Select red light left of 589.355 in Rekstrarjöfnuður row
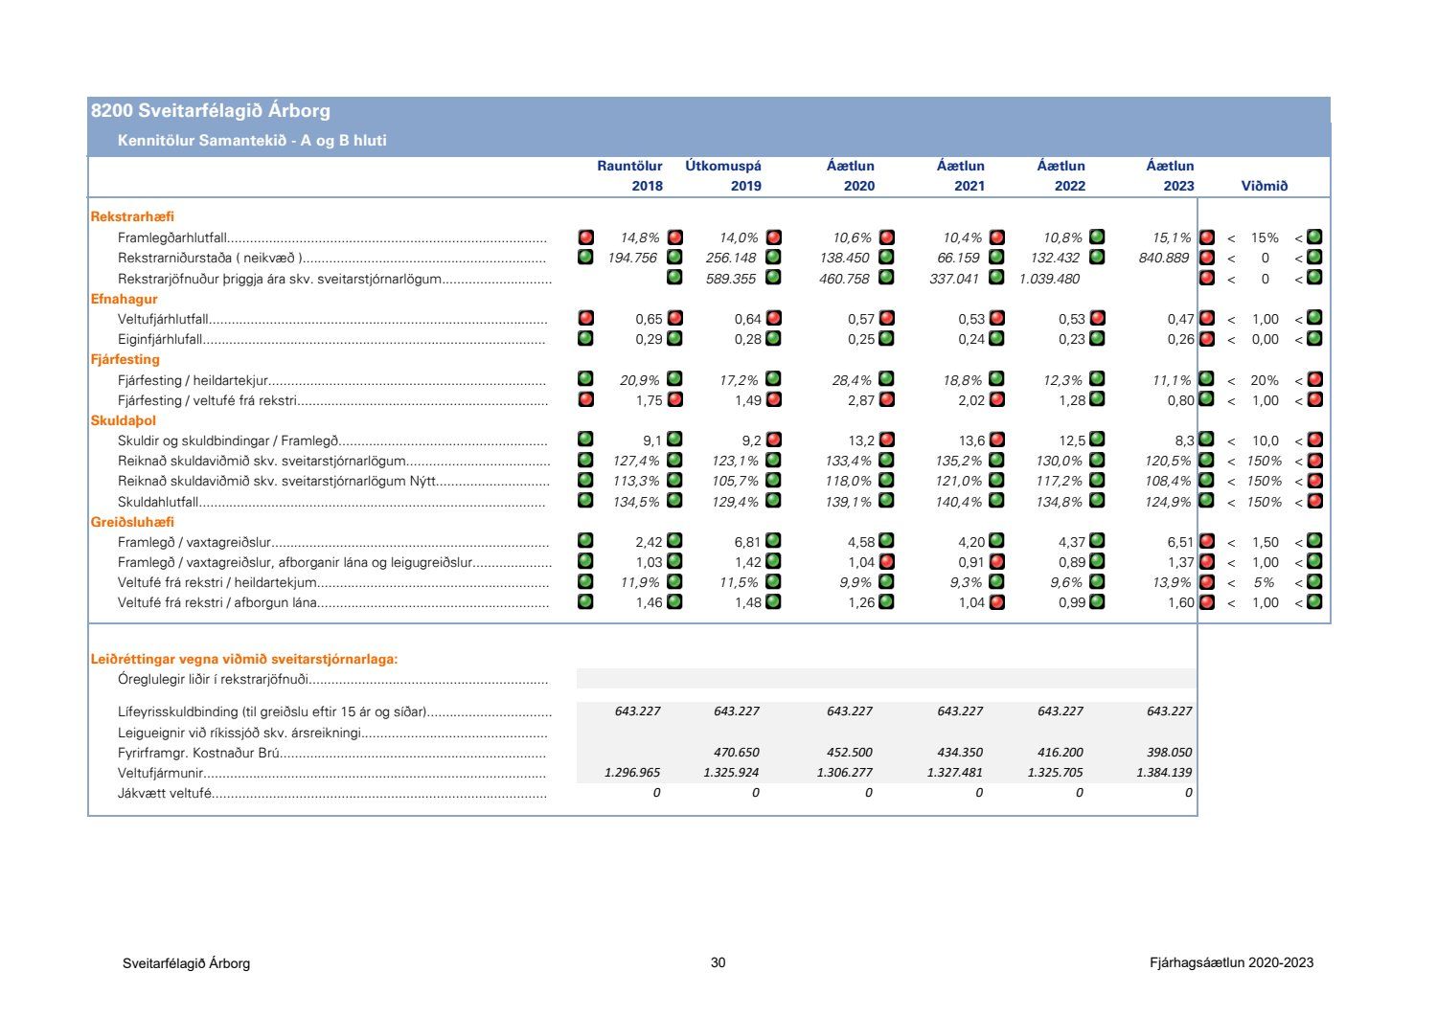This screenshot has height=1016, width=1437. point(675,278)
